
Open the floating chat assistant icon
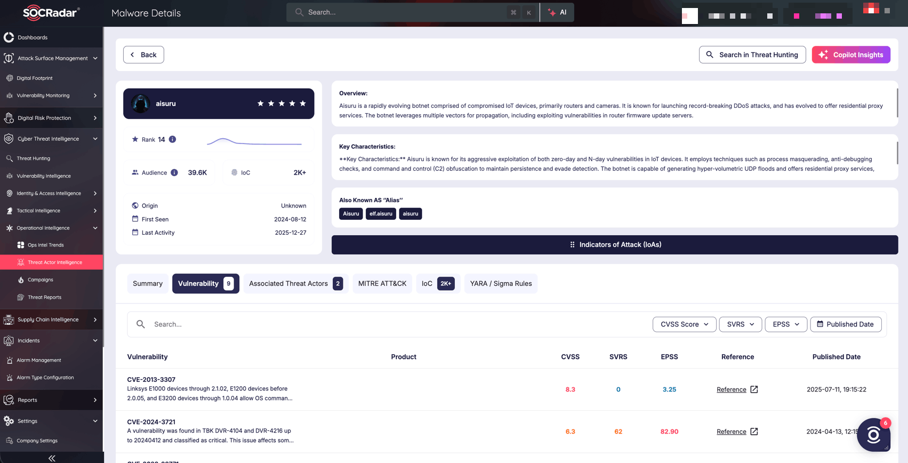tap(873, 435)
